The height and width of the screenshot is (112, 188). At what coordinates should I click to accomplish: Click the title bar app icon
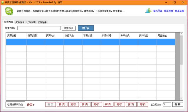[x=2, y=2]
